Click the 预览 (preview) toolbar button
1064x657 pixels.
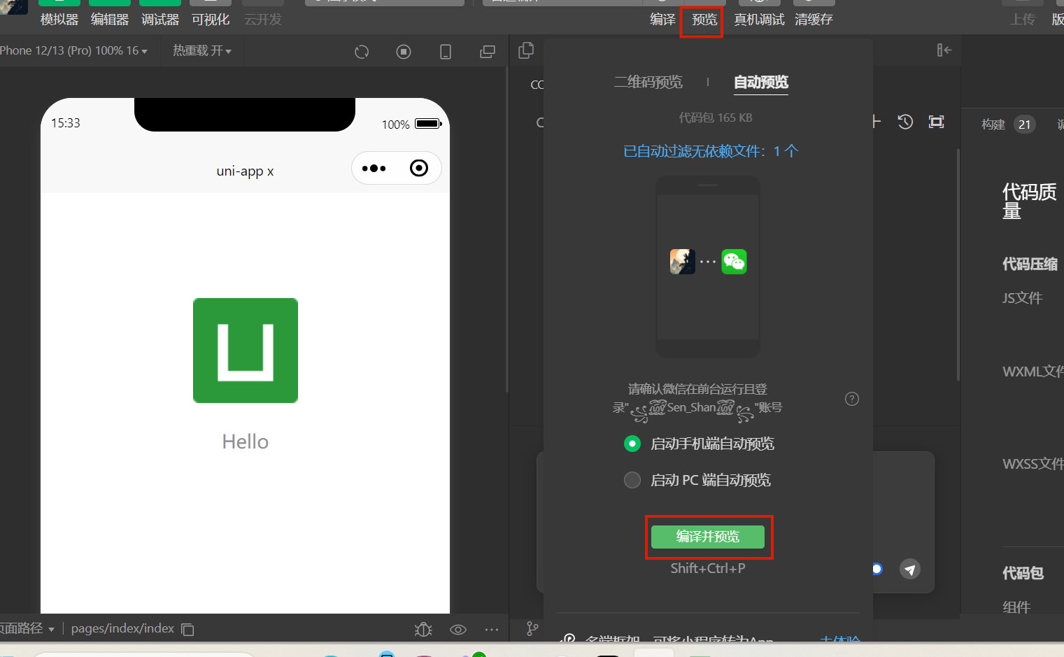click(704, 20)
